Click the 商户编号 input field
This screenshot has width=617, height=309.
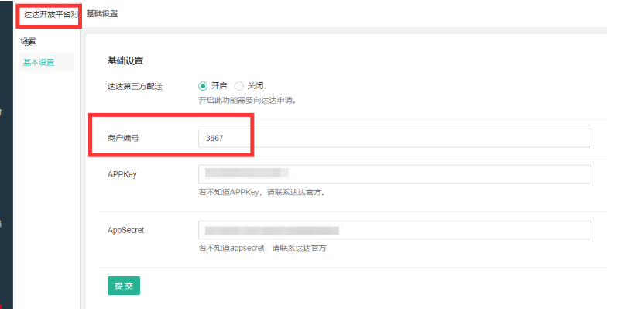click(x=395, y=138)
